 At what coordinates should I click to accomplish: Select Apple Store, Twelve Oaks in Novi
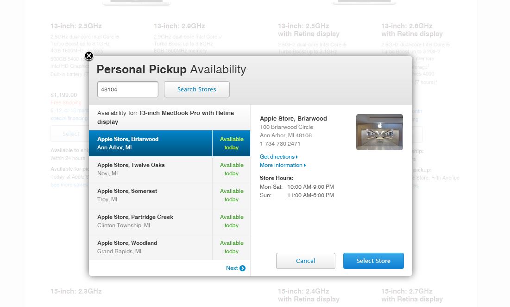(151, 169)
